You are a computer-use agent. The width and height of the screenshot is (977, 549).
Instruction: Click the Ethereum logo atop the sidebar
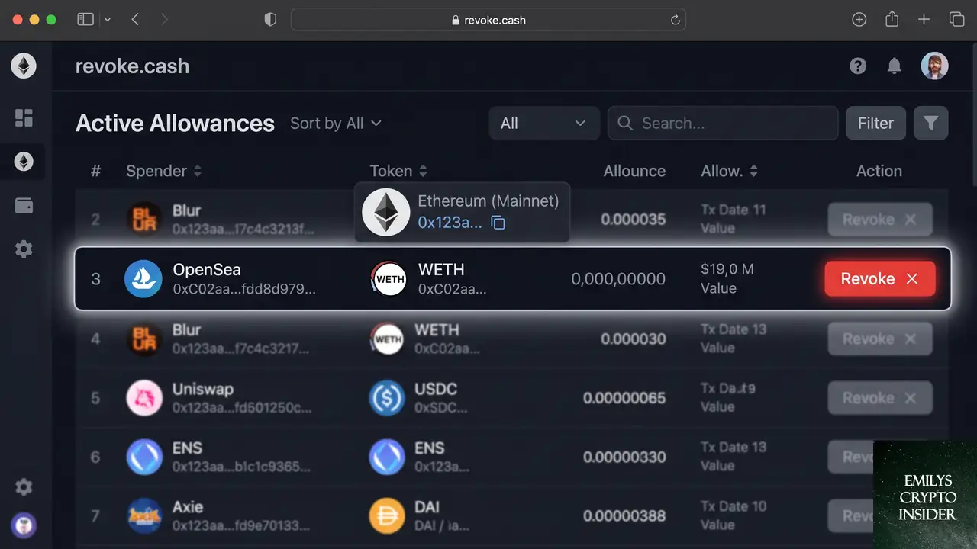[24, 66]
